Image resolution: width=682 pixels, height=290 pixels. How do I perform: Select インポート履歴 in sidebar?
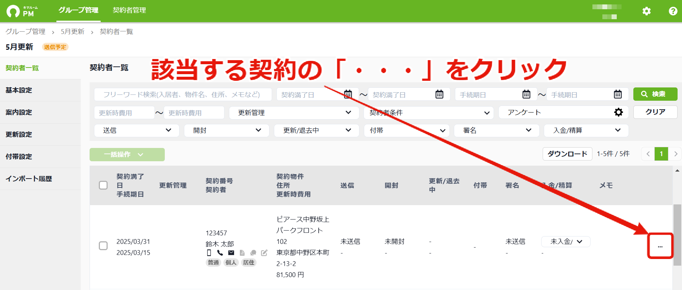40,179
